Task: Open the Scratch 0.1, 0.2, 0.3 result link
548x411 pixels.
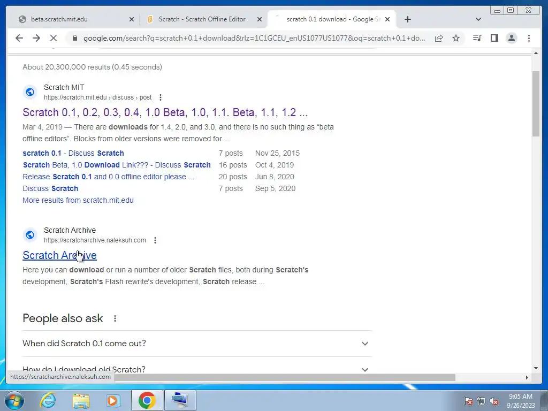Action: tap(165, 112)
